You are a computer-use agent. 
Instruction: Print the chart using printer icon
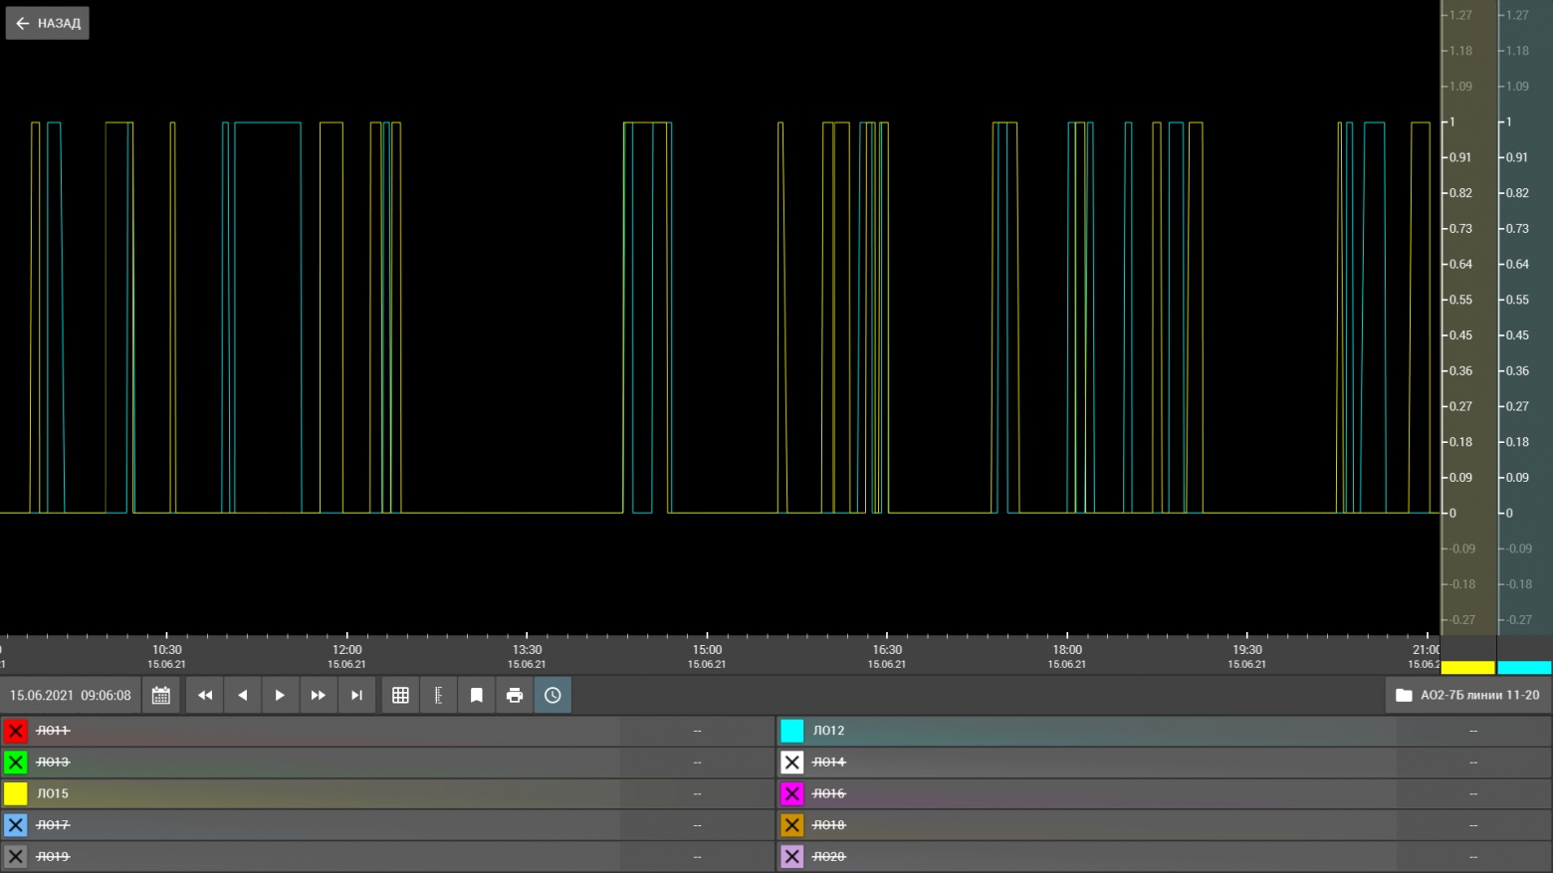click(x=515, y=695)
